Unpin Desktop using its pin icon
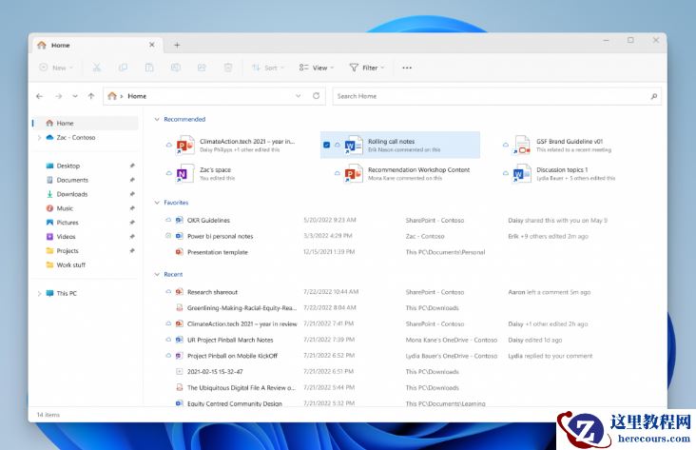This screenshot has width=696, height=450. point(132,166)
